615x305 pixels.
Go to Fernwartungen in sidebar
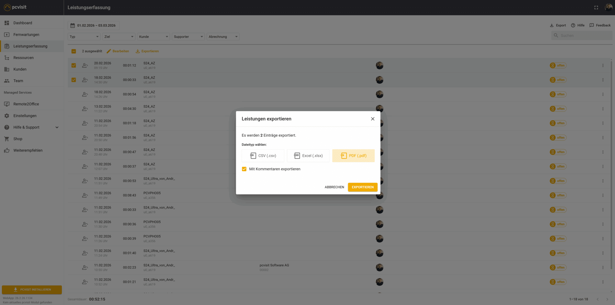click(26, 34)
